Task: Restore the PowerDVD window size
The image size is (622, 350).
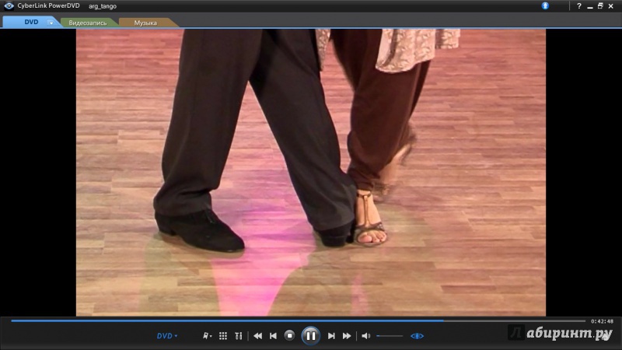Action: pos(600,6)
